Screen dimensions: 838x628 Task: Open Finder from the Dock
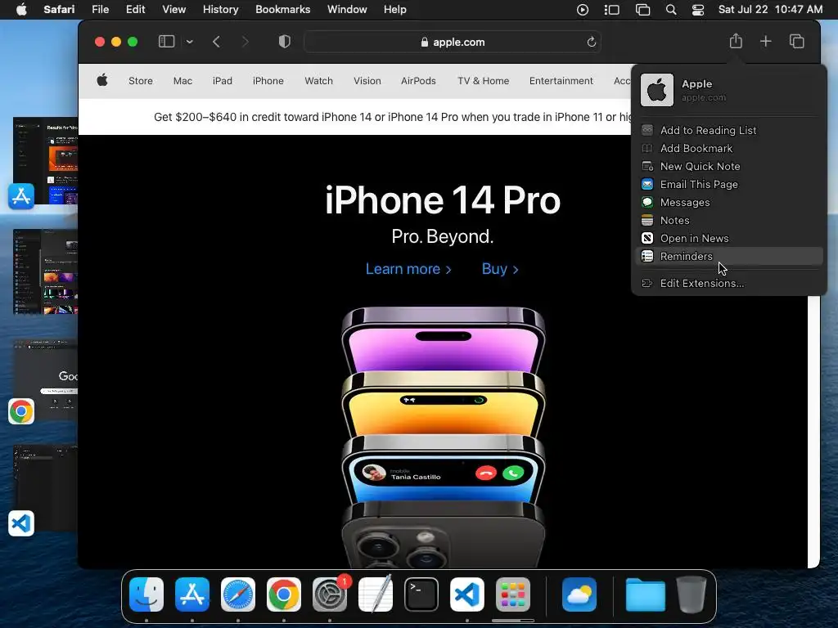pyautogui.click(x=146, y=594)
